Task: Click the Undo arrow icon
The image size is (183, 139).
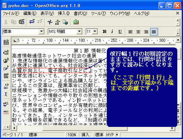Action: coord(32,22)
